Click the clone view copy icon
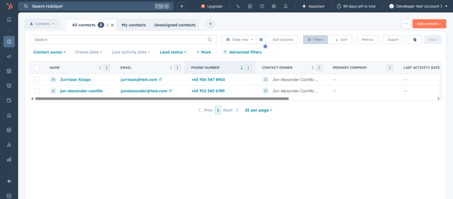This screenshot has width=453, height=199. pyautogui.click(x=415, y=39)
